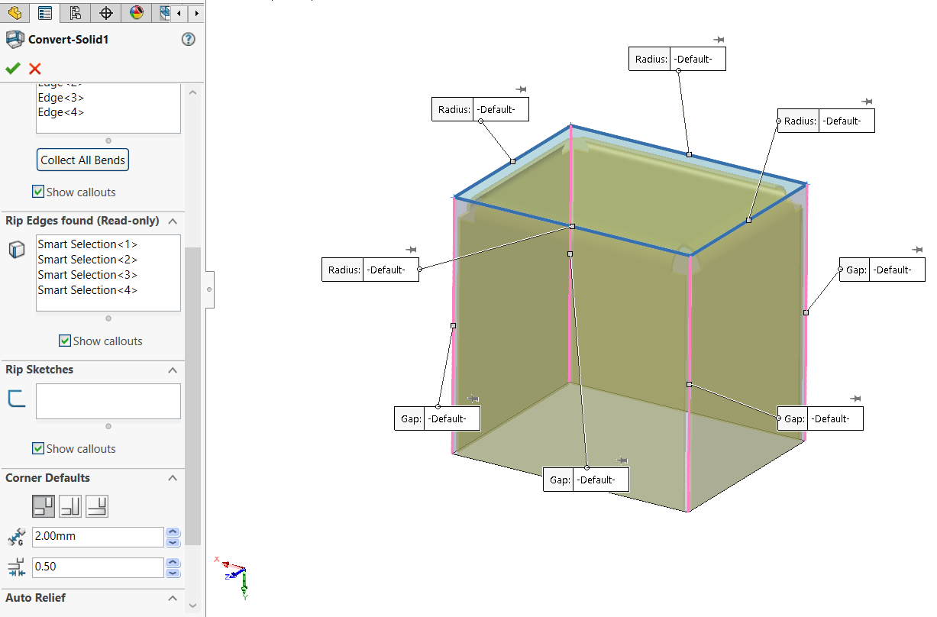This screenshot has width=937, height=617.
Task: Cancel the feature with the red X
Action: click(x=34, y=69)
